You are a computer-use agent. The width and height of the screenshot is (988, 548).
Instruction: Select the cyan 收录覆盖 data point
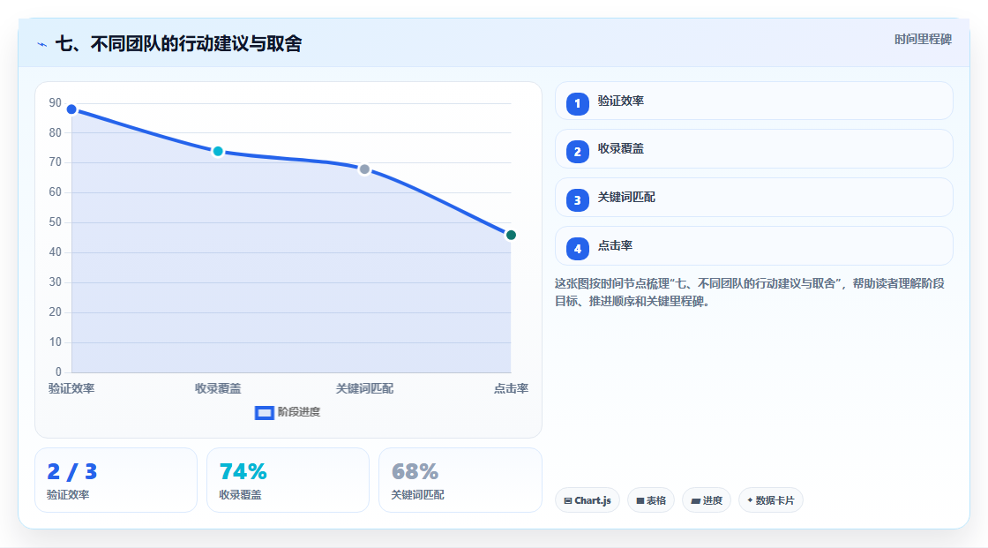click(218, 152)
